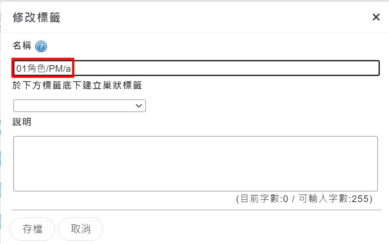Open the 巢狀標籤 parent label dropdown
The height and width of the screenshot is (244, 389).
79,106
